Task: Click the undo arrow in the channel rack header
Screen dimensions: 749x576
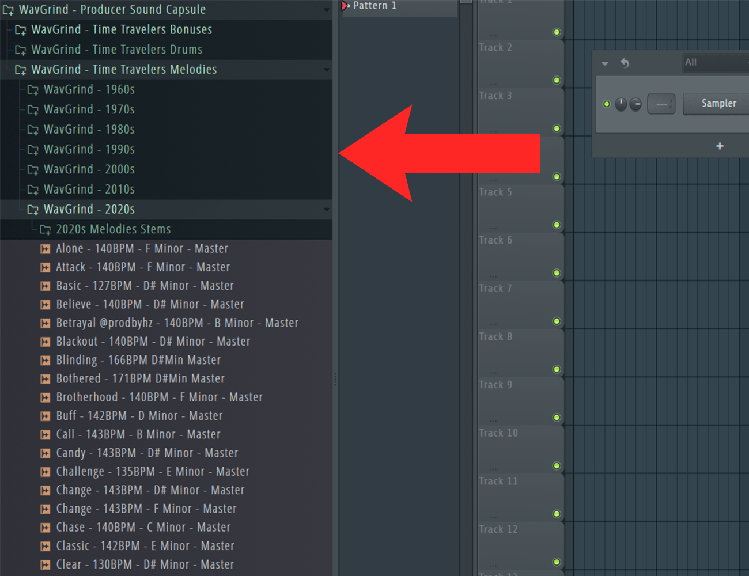Action: 625,63
